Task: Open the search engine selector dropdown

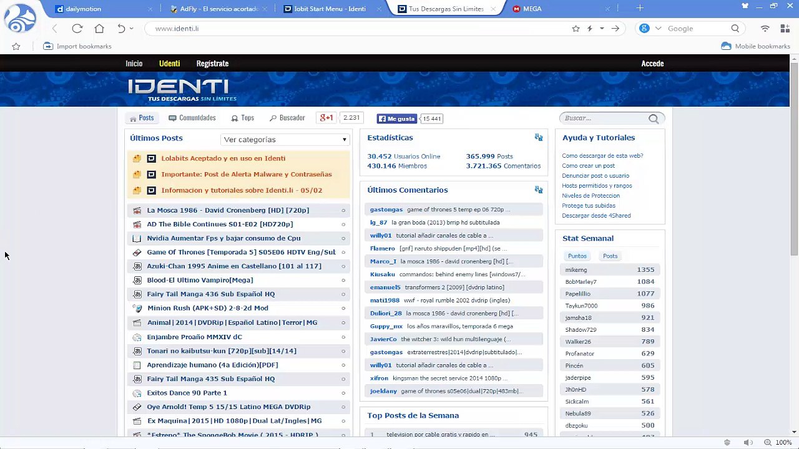Action: 658,29
